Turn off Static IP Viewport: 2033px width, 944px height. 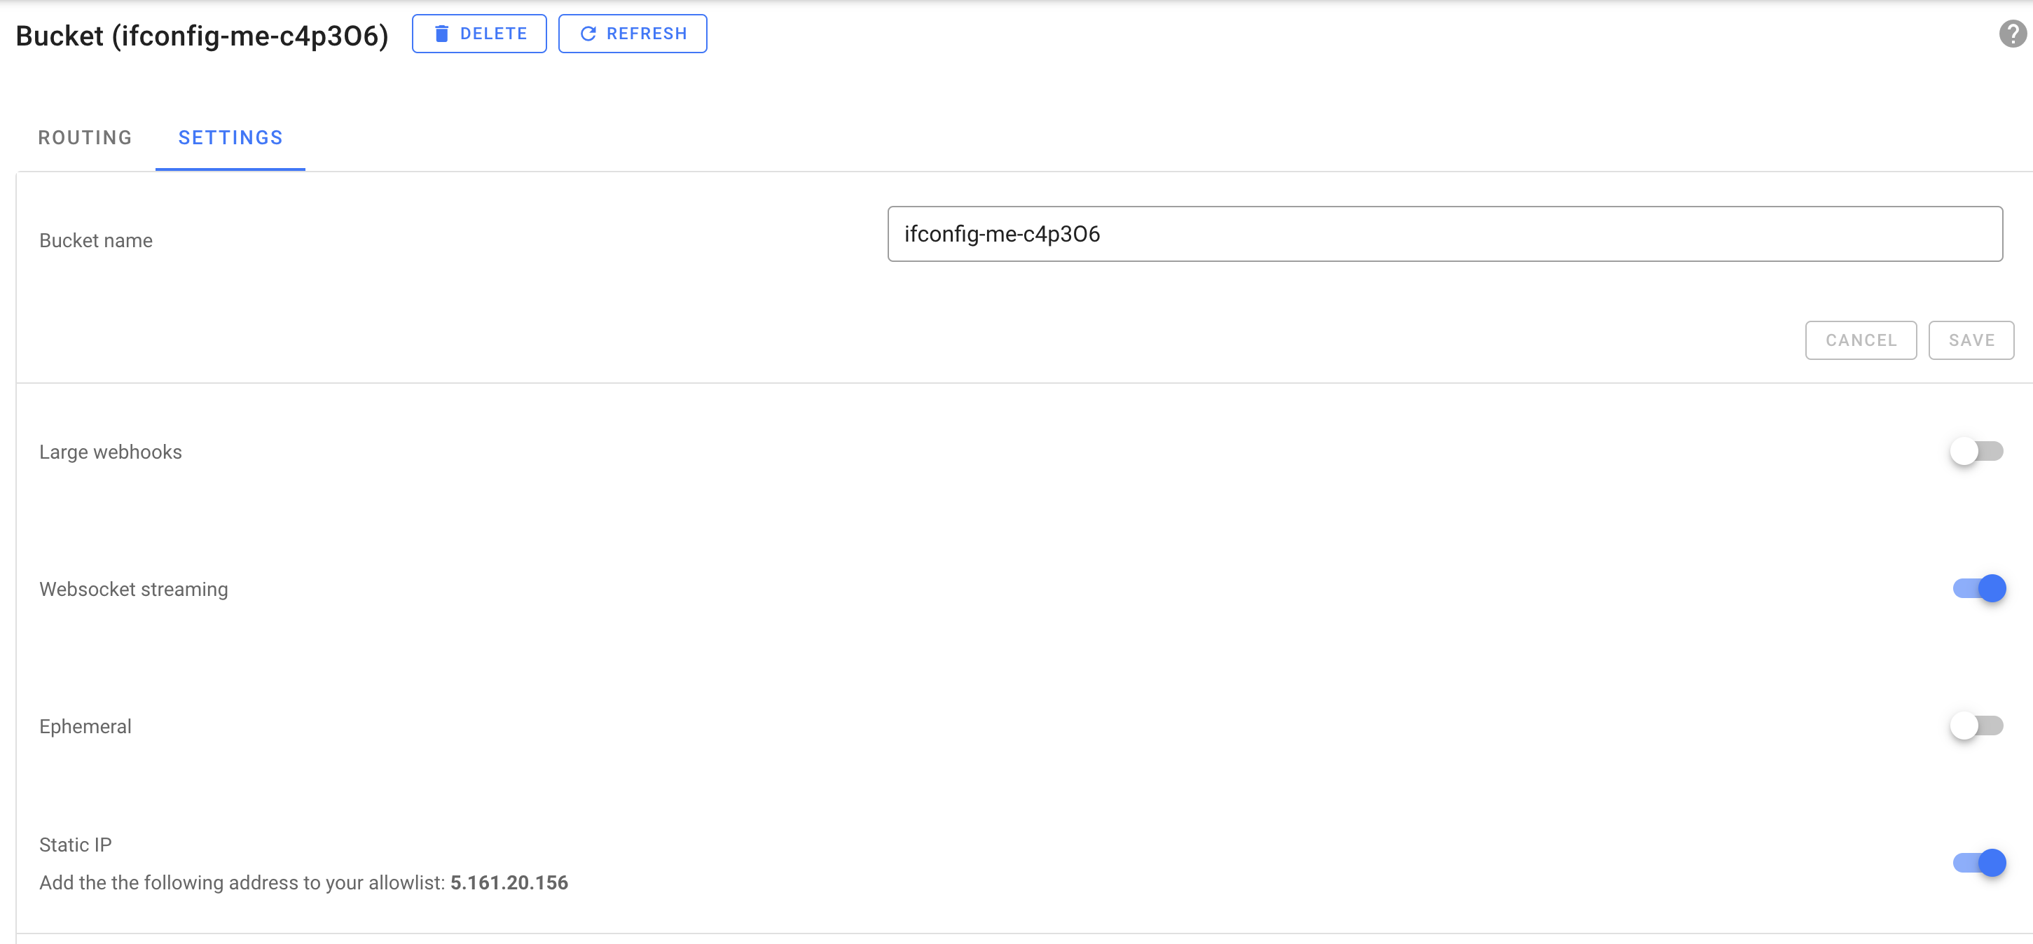(1978, 862)
